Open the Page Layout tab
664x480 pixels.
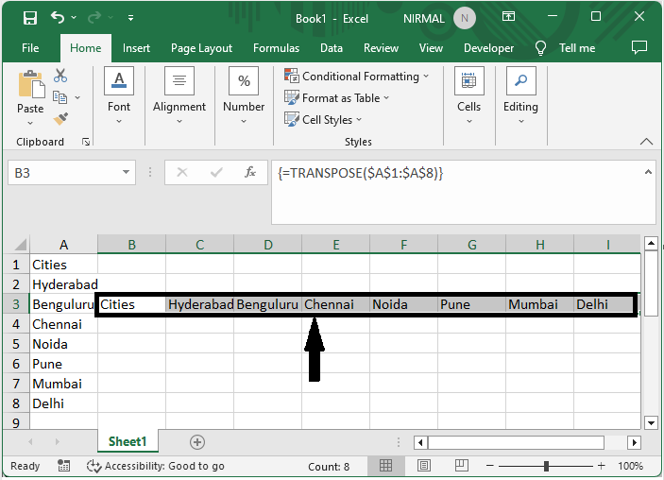point(201,48)
